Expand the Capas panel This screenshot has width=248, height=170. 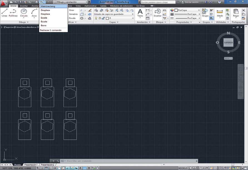[114, 22]
